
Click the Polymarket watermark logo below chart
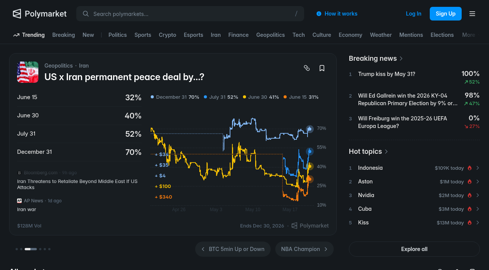310,226
